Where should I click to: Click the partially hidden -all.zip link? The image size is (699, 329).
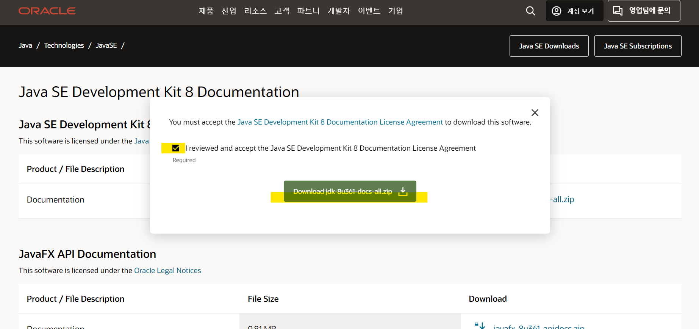(562, 199)
